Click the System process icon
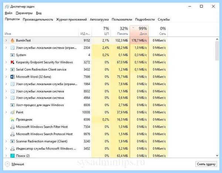 point(13,55)
